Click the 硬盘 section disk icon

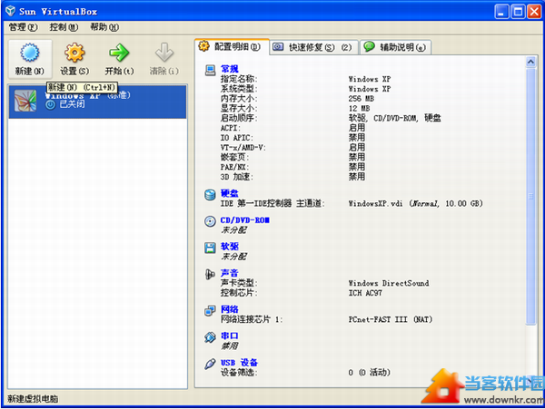pos(210,195)
